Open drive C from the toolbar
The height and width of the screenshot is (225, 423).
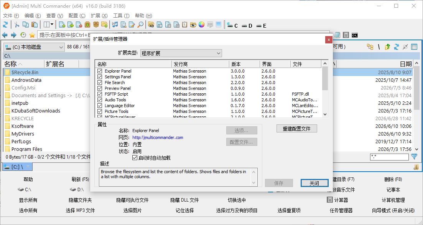[x=232, y=25]
